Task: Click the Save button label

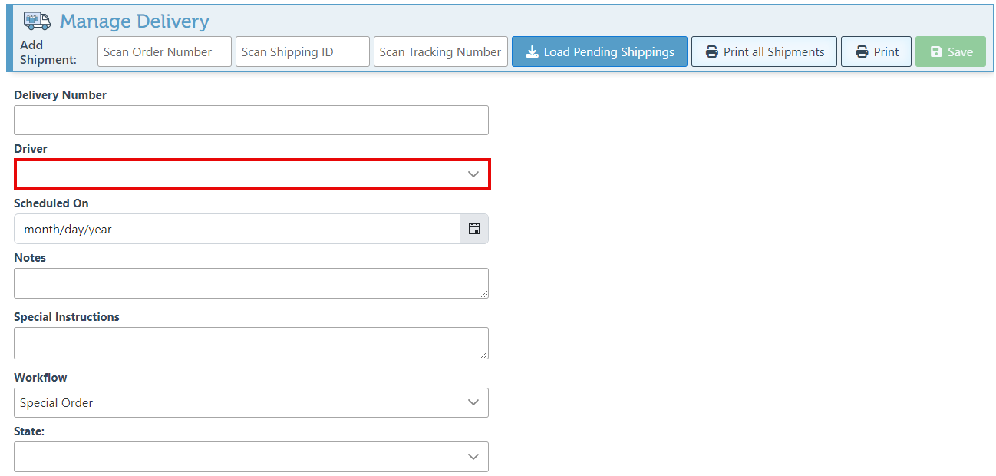Action: [960, 52]
